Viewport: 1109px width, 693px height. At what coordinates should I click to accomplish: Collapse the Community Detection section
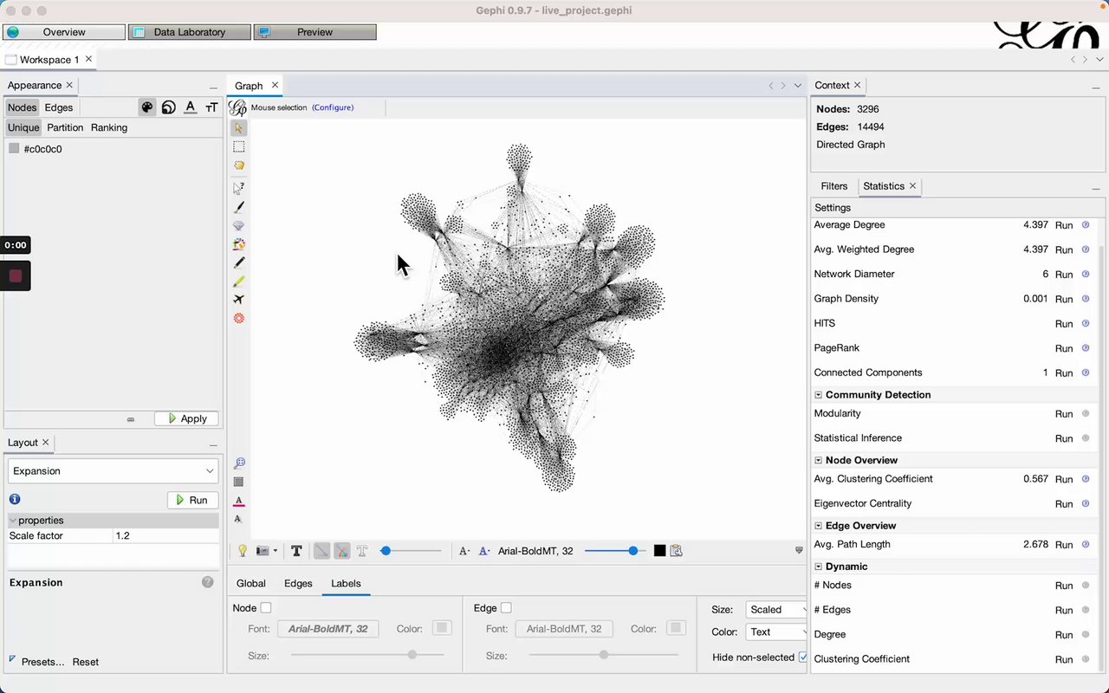coord(819,395)
